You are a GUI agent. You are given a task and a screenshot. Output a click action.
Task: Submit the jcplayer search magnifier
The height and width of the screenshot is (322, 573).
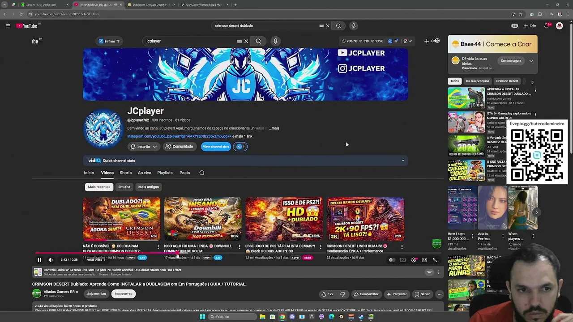(258, 41)
